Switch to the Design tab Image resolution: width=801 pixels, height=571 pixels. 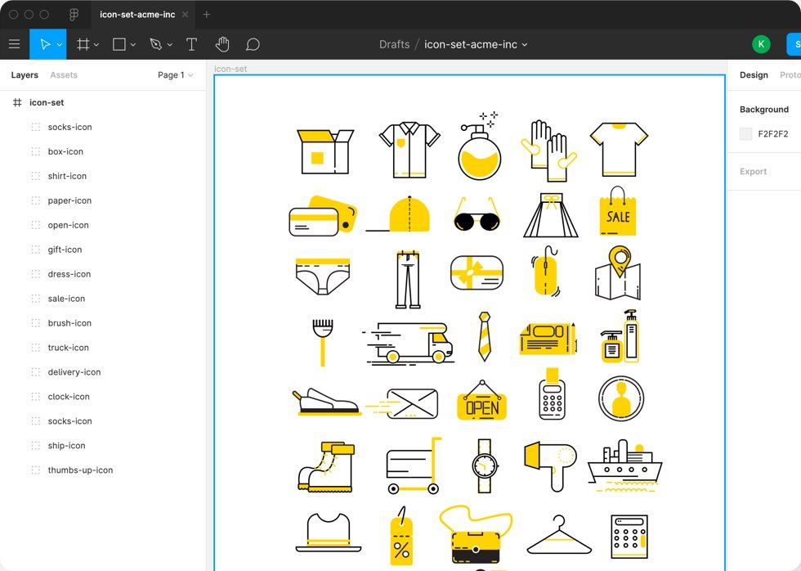(753, 75)
